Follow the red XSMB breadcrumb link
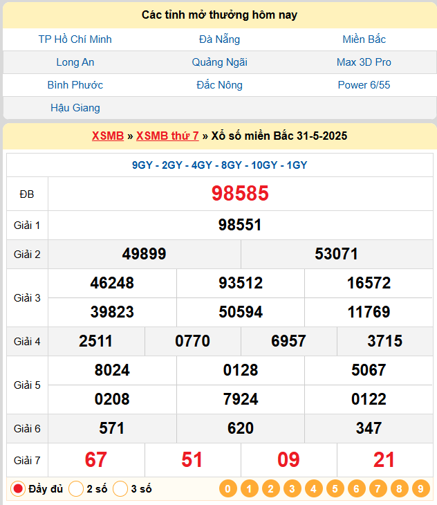The width and height of the screenshot is (437, 505). pyautogui.click(x=108, y=136)
